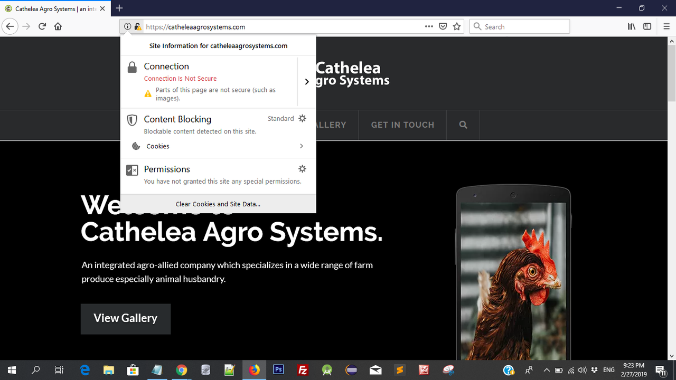Screen dimensions: 676x380
Task: Switch ENG input language in tray
Action: [609, 370]
